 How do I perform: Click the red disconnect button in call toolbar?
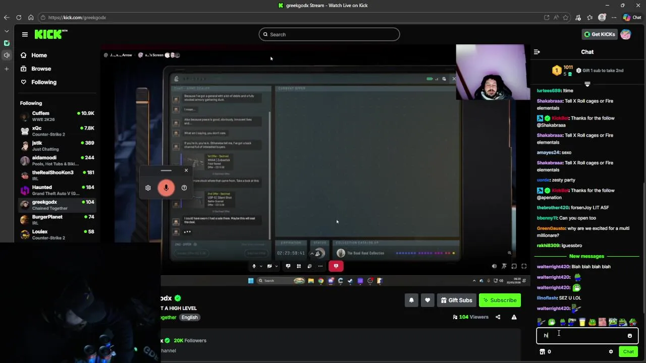tap(336, 266)
